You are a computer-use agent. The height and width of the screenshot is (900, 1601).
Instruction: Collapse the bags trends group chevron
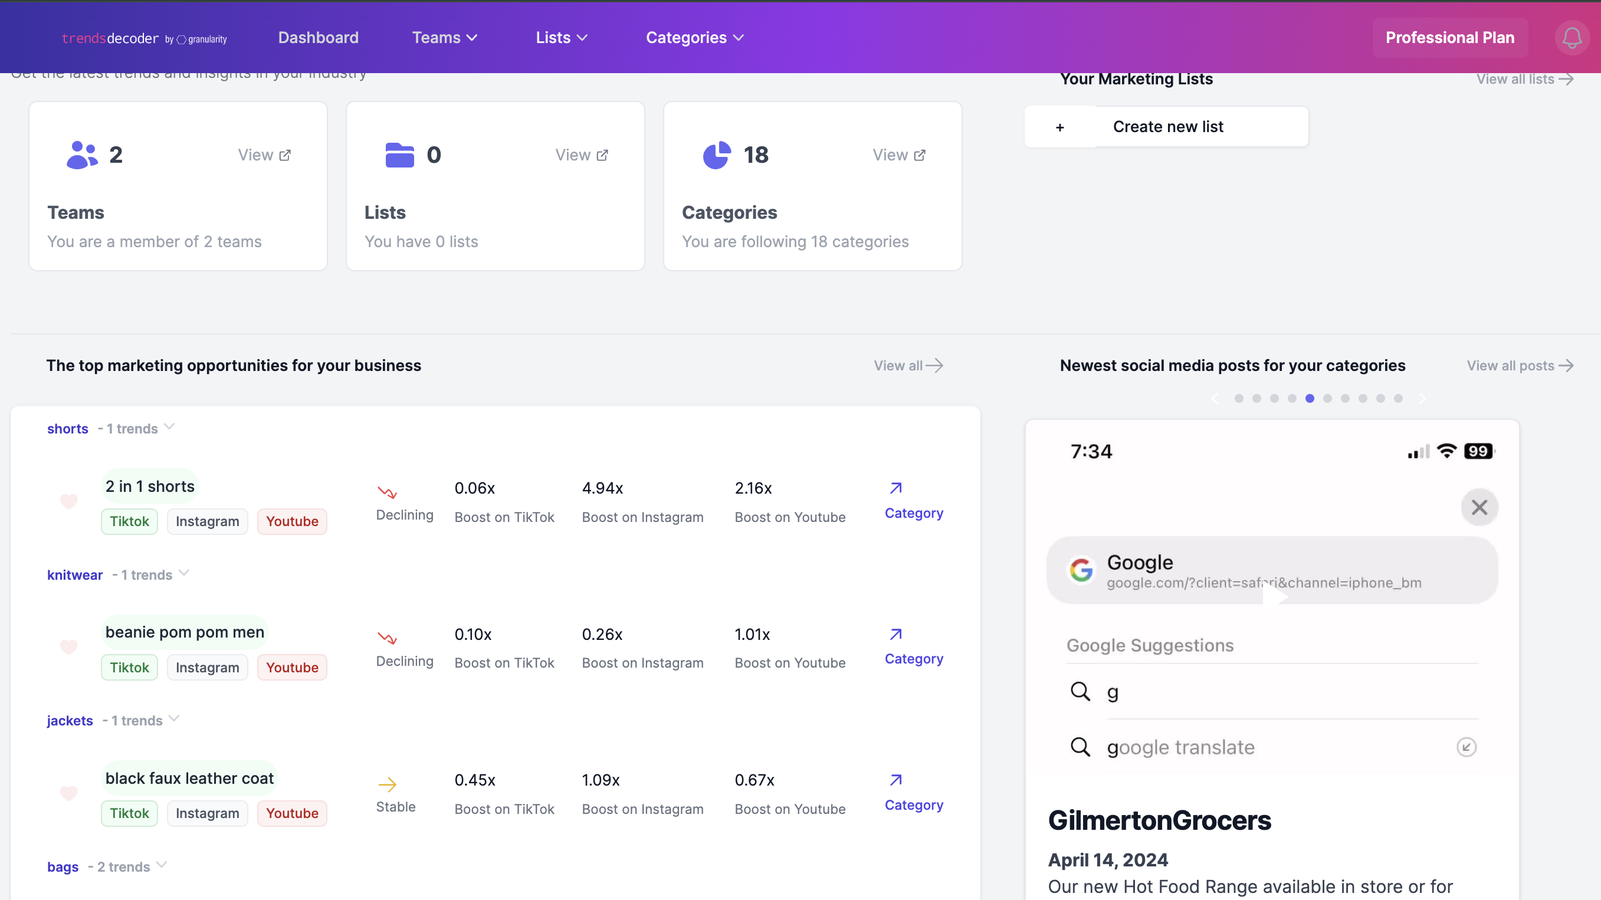[x=162, y=865]
